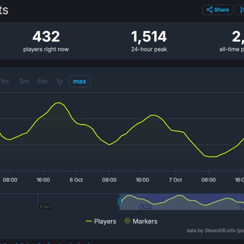Click the green Markers legend circle
The width and height of the screenshot is (244, 244).
point(127,221)
